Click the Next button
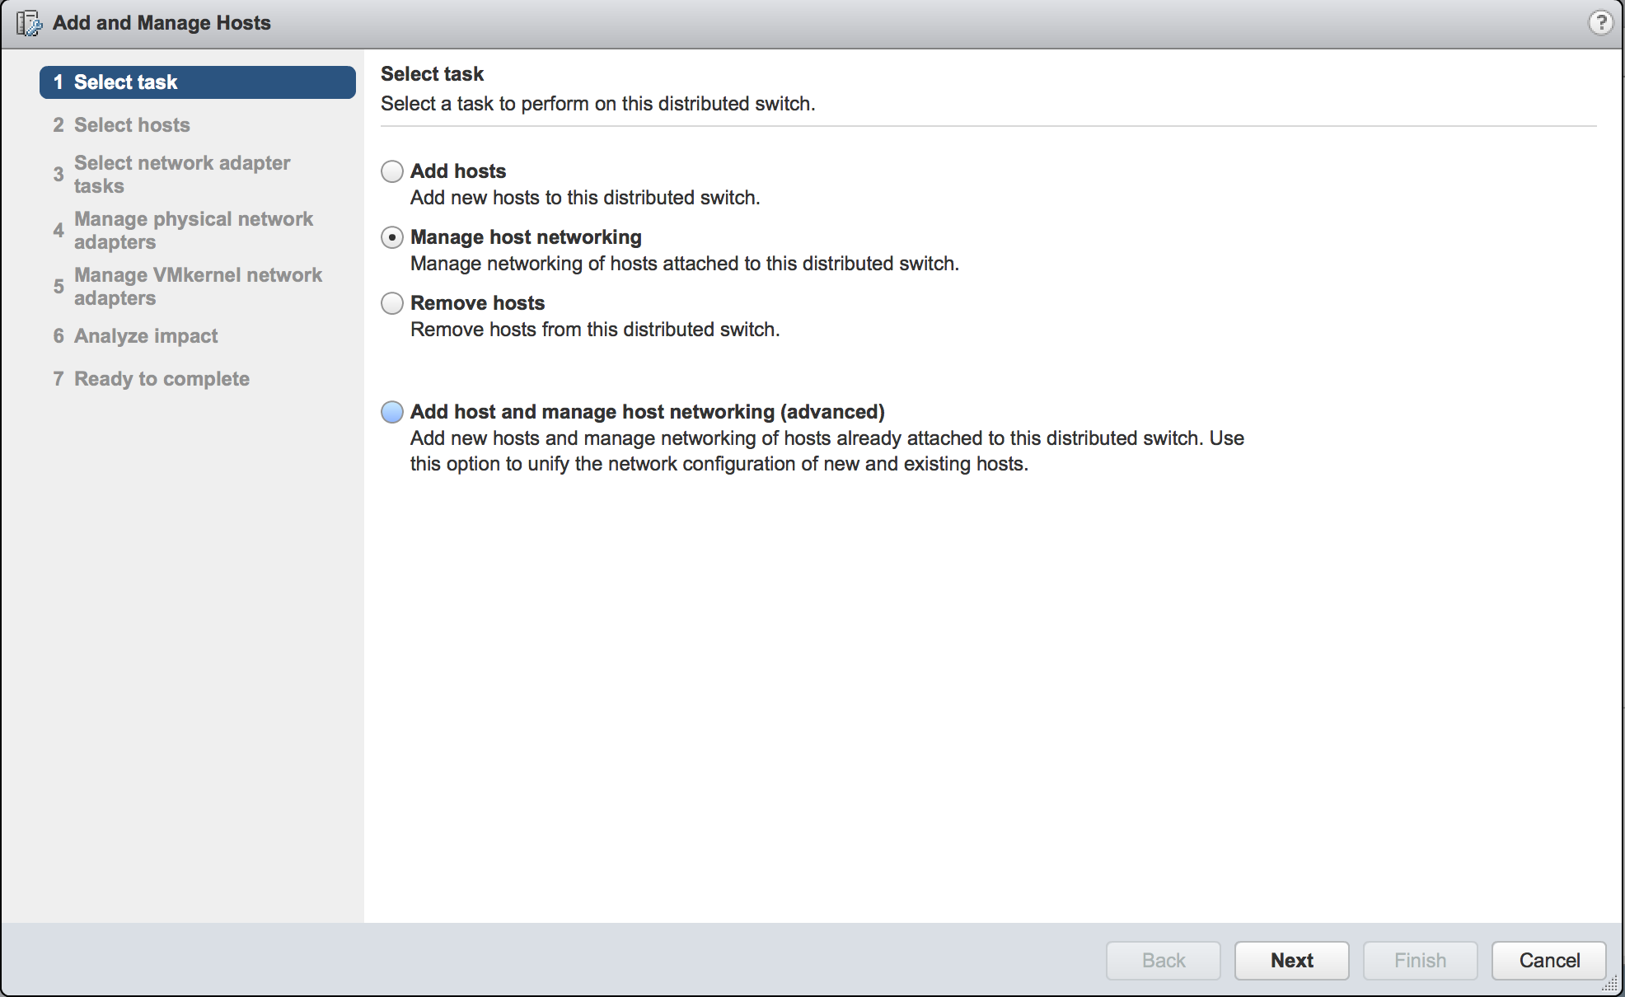This screenshot has width=1625, height=997. [1291, 961]
